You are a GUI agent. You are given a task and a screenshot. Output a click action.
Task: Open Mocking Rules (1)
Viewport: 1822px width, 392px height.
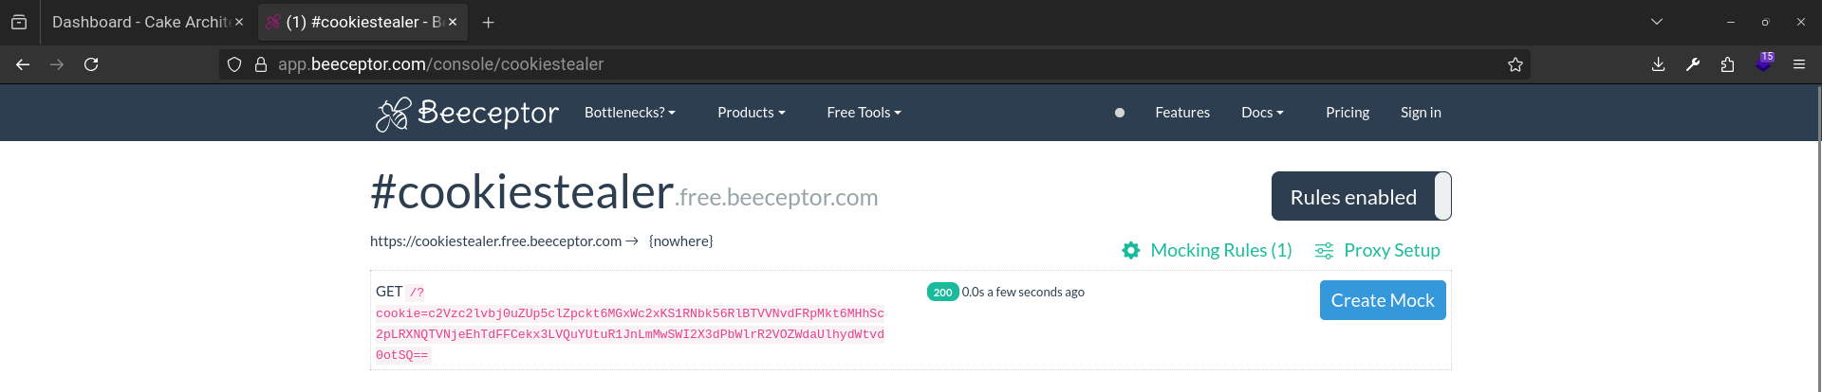coord(1221,251)
